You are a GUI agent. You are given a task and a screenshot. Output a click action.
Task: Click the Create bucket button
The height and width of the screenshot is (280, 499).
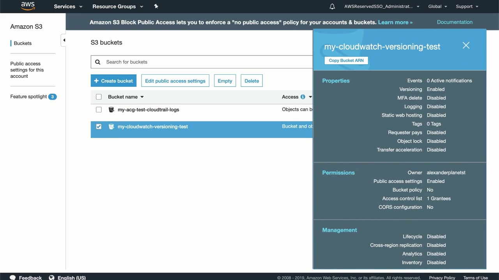[113, 80]
